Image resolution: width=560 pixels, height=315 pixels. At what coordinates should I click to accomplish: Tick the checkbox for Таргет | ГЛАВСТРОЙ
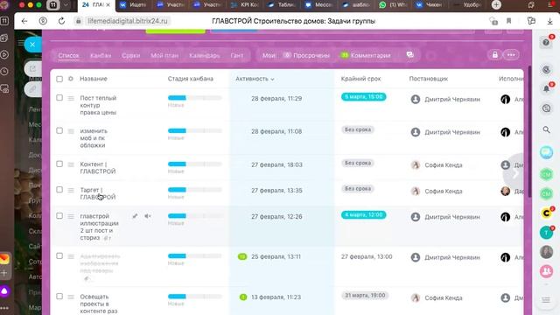59,190
